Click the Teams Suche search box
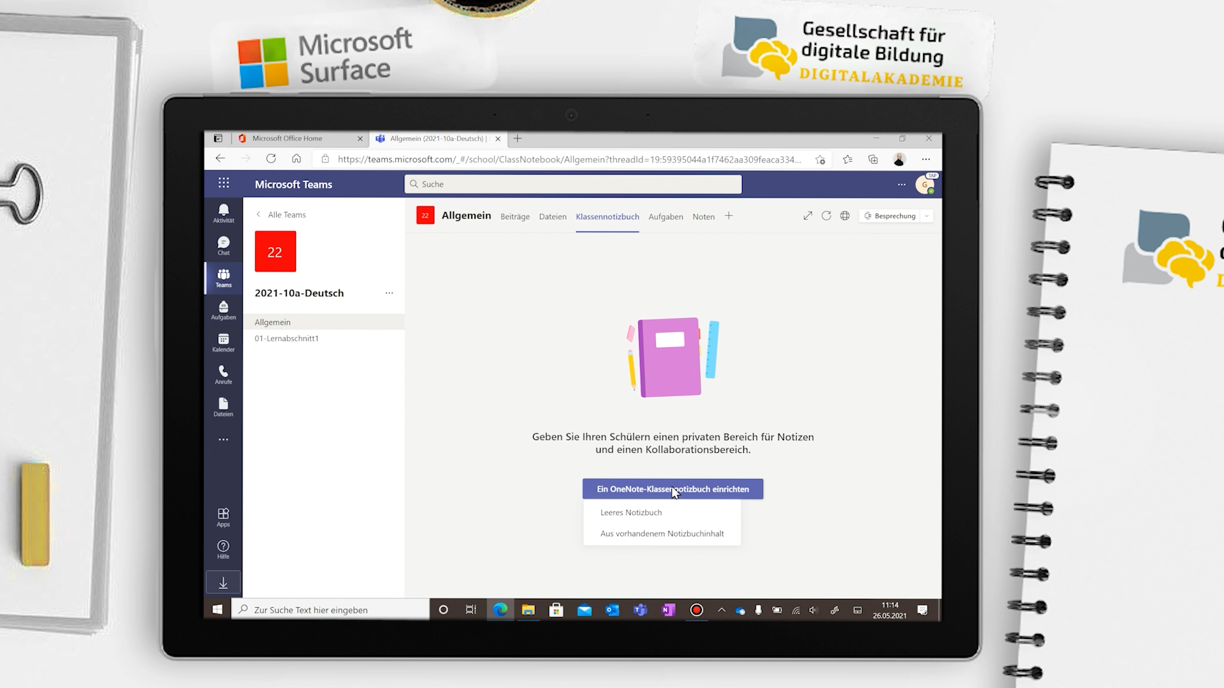The height and width of the screenshot is (688, 1224). tap(572, 184)
